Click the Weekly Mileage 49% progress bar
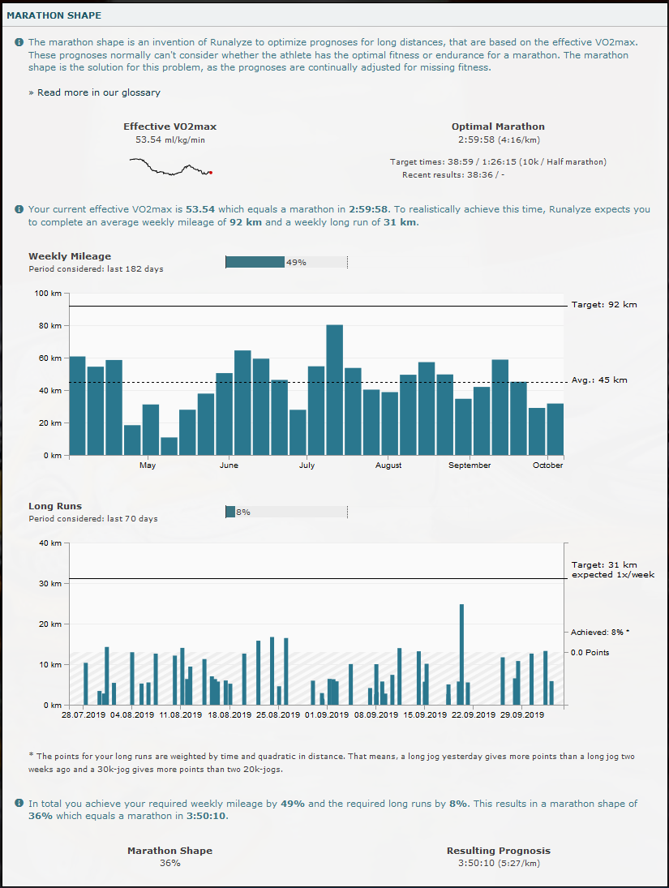This screenshot has width=669, height=888. tap(286, 262)
